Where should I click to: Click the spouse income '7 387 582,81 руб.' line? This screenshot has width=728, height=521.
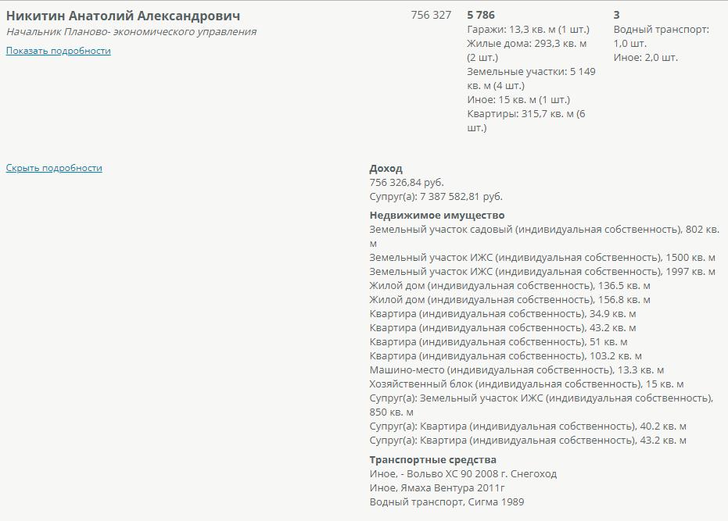click(x=436, y=197)
